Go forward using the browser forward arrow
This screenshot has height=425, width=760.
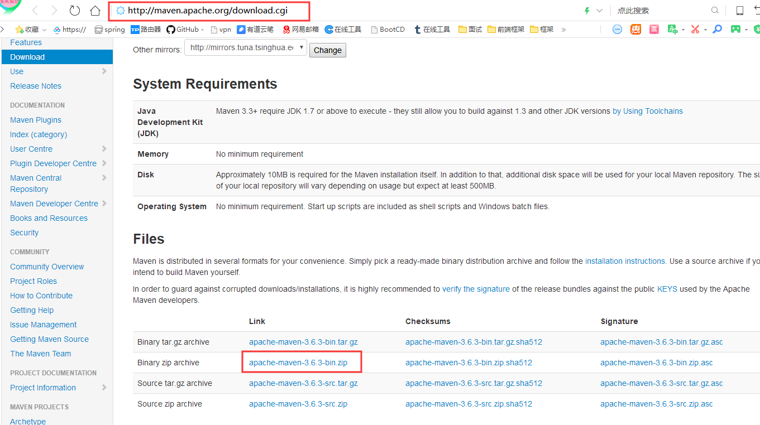coord(54,11)
